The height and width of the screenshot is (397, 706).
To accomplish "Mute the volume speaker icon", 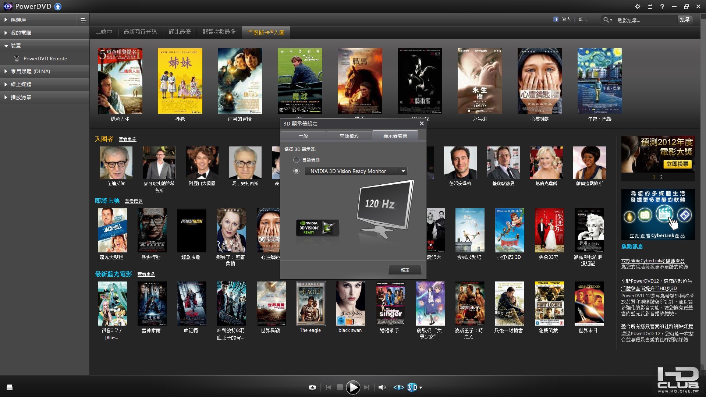I will 382,387.
